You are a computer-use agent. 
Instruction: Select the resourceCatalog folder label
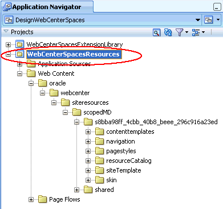[x=129, y=161]
